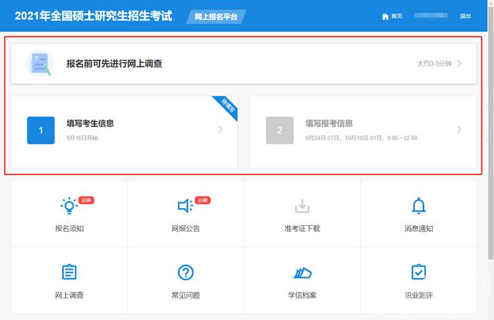Open 网上调查 label in grid

pyautogui.click(x=69, y=295)
